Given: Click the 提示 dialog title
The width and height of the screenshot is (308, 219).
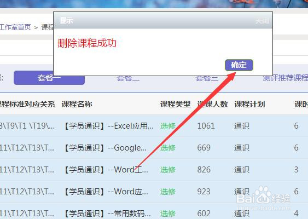Looking at the screenshot, I should click(66, 20).
